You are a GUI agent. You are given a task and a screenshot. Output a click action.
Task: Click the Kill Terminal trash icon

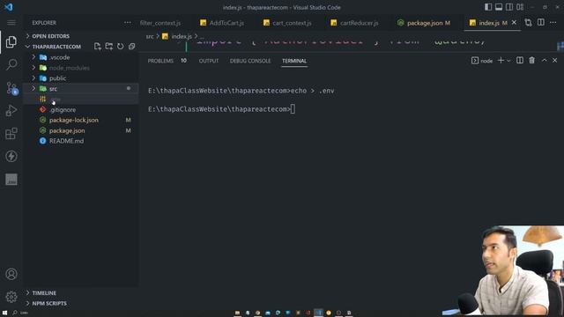531,61
